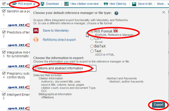Open article titled Pregnancy outcome control study
This screenshot has width=169, height=111.
coord(18,75)
